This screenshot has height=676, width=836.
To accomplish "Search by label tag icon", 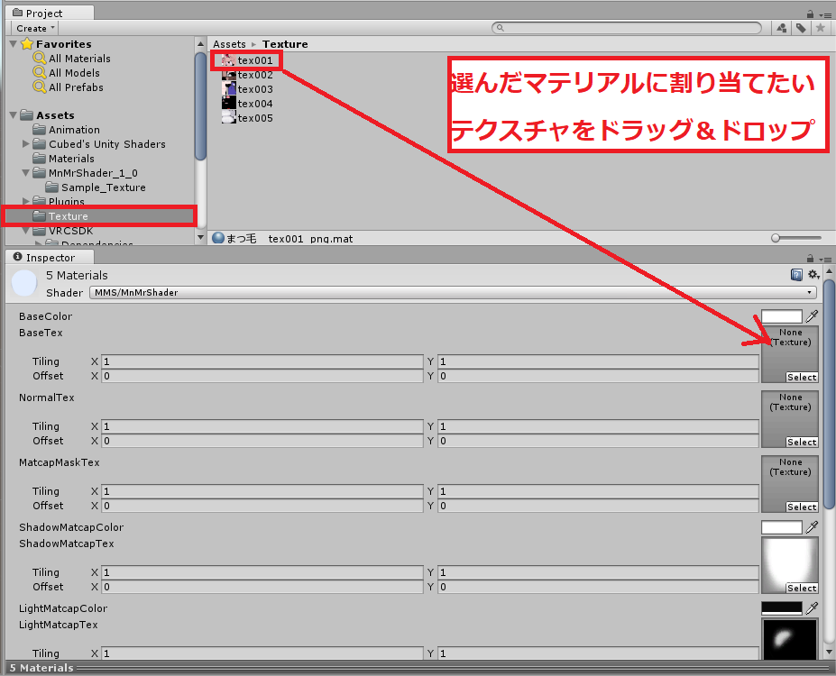I will pyautogui.click(x=801, y=28).
